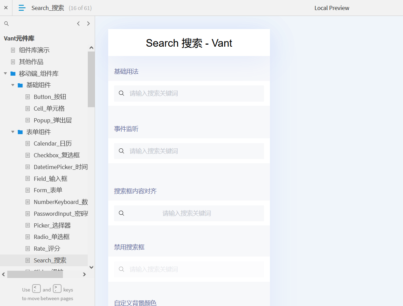Select the 基础组件 folder icon
The image size is (403, 306).
tap(20, 85)
